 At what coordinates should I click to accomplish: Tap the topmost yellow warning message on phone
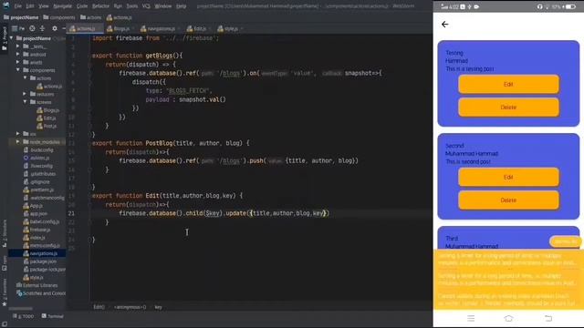[x=508, y=259]
